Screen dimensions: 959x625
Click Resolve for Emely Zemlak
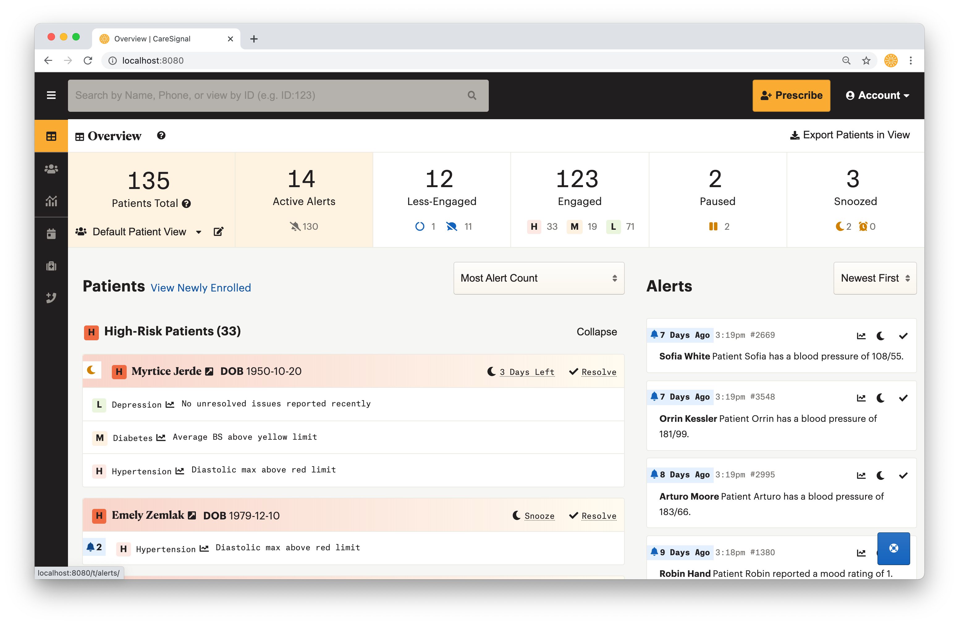592,515
